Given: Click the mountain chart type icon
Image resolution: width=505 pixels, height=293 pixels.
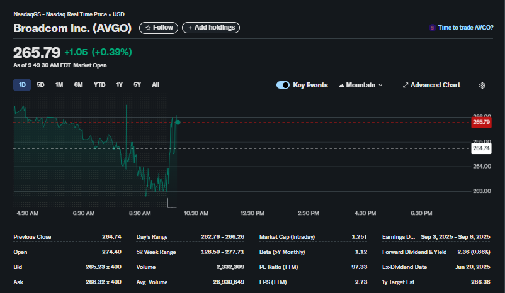Looking at the screenshot, I should click(341, 86).
